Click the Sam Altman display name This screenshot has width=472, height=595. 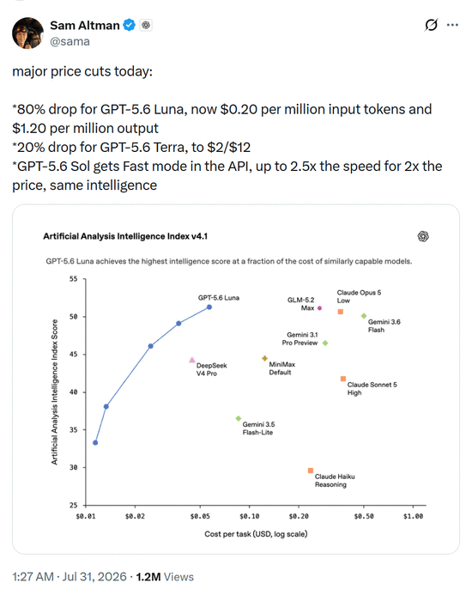(85, 25)
